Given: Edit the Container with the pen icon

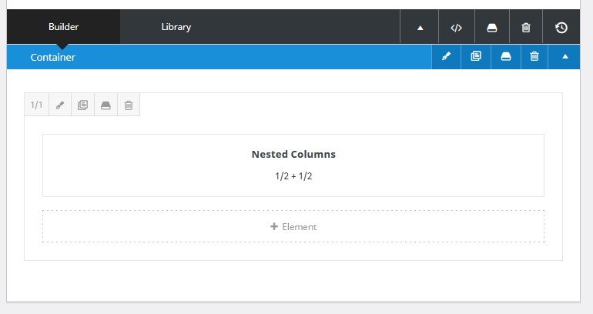Looking at the screenshot, I should click(447, 57).
